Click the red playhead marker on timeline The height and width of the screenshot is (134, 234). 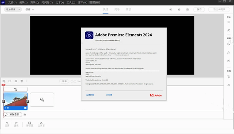point(3,85)
